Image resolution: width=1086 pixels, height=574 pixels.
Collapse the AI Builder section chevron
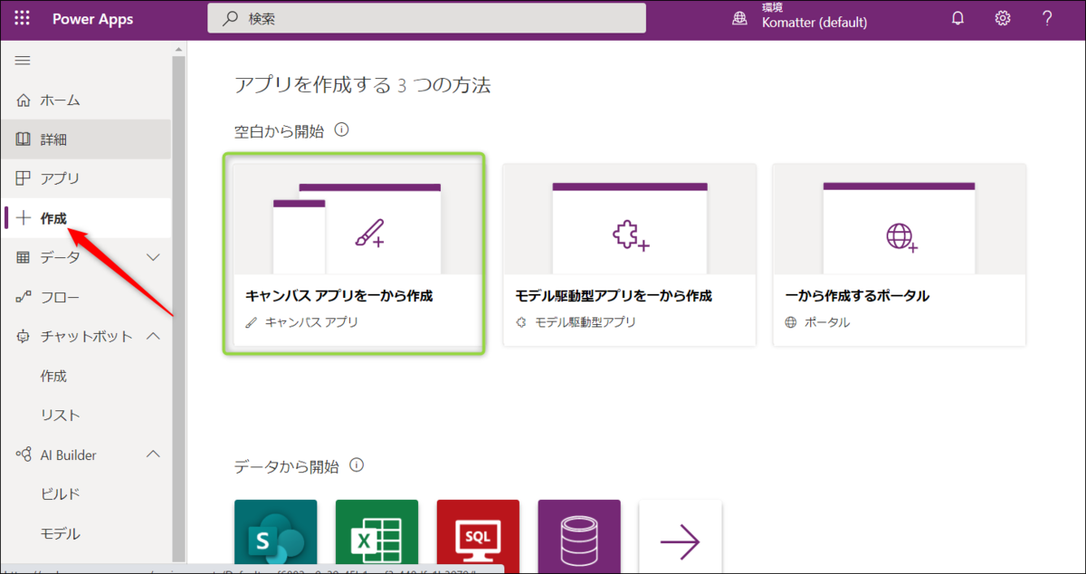[x=153, y=454]
